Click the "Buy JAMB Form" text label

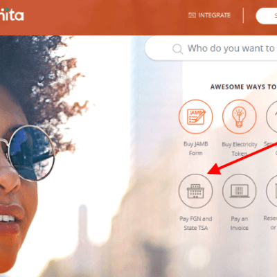(x=195, y=149)
